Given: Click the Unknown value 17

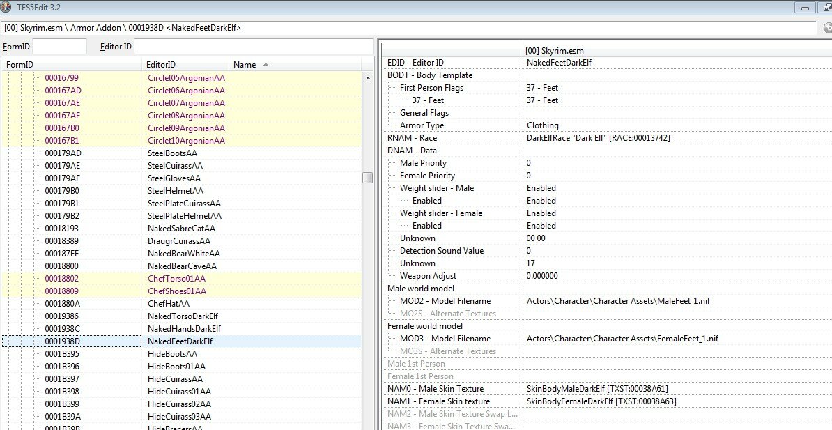Looking at the screenshot, I should tap(530, 263).
